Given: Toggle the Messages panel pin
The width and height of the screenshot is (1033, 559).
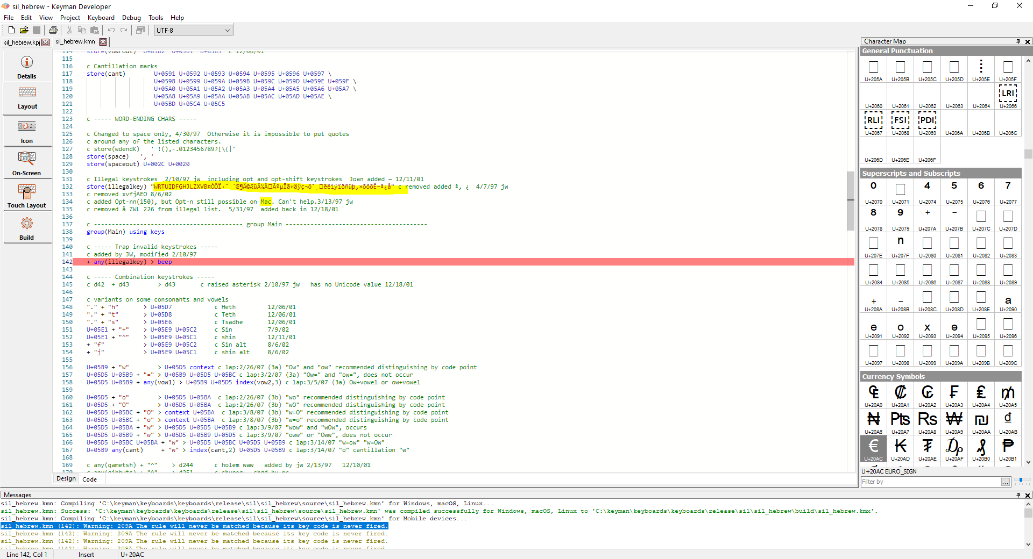Looking at the screenshot, I should 1017,495.
